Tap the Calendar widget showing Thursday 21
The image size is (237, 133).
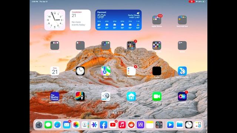[x=80, y=20]
